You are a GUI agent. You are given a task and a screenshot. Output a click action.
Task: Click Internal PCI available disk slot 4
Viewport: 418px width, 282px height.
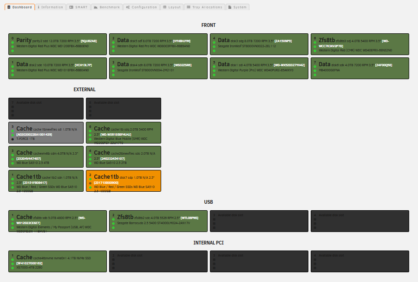pyautogui.click(x=360, y=261)
